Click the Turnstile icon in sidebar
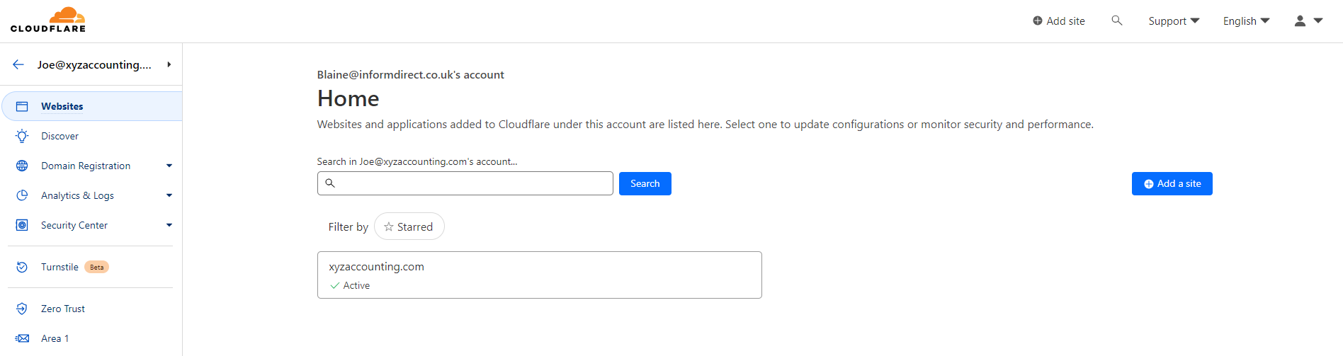The width and height of the screenshot is (1343, 356). click(22, 267)
